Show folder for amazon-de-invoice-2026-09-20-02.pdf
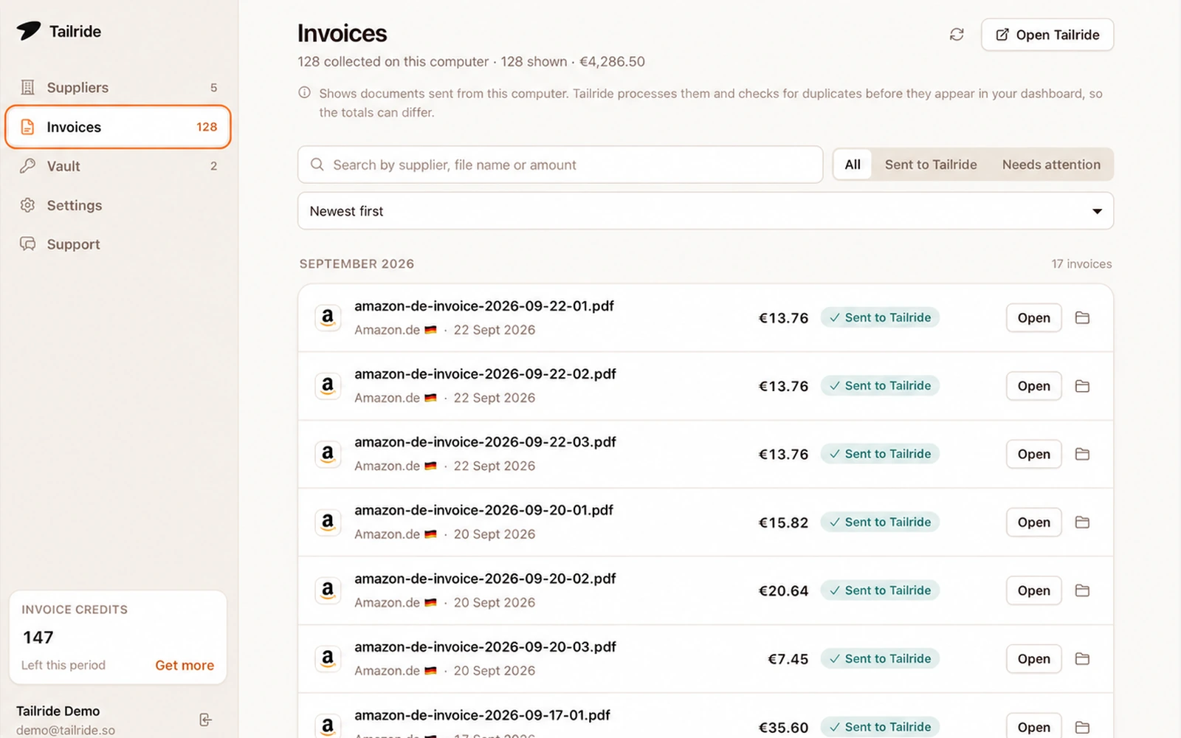This screenshot has height=738, width=1181. click(1082, 590)
